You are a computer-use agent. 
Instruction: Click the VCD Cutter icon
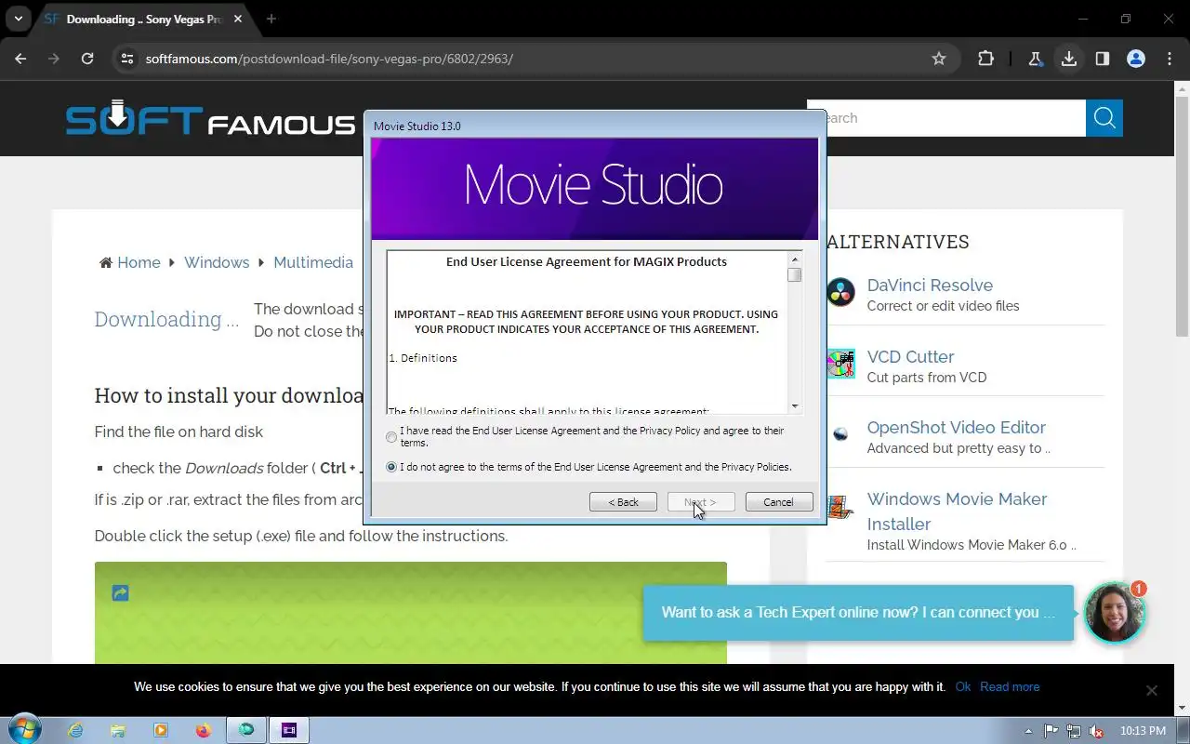[840, 364]
